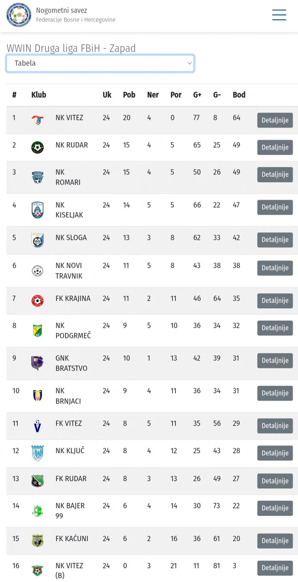Click the NK Ključ club crest
The width and height of the screenshot is (298, 582).
click(38, 453)
